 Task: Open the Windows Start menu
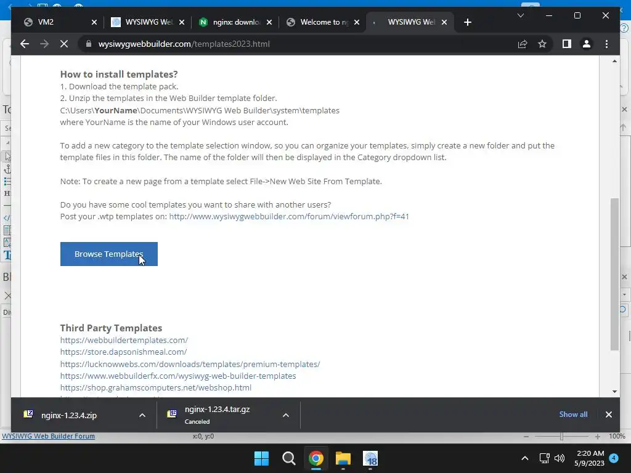(261, 458)
